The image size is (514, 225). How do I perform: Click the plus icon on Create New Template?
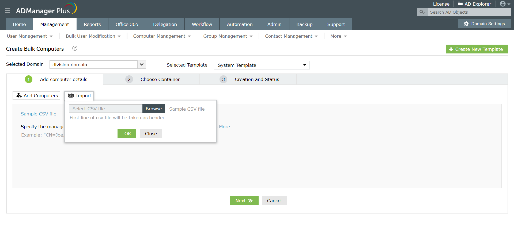point(451,49)
